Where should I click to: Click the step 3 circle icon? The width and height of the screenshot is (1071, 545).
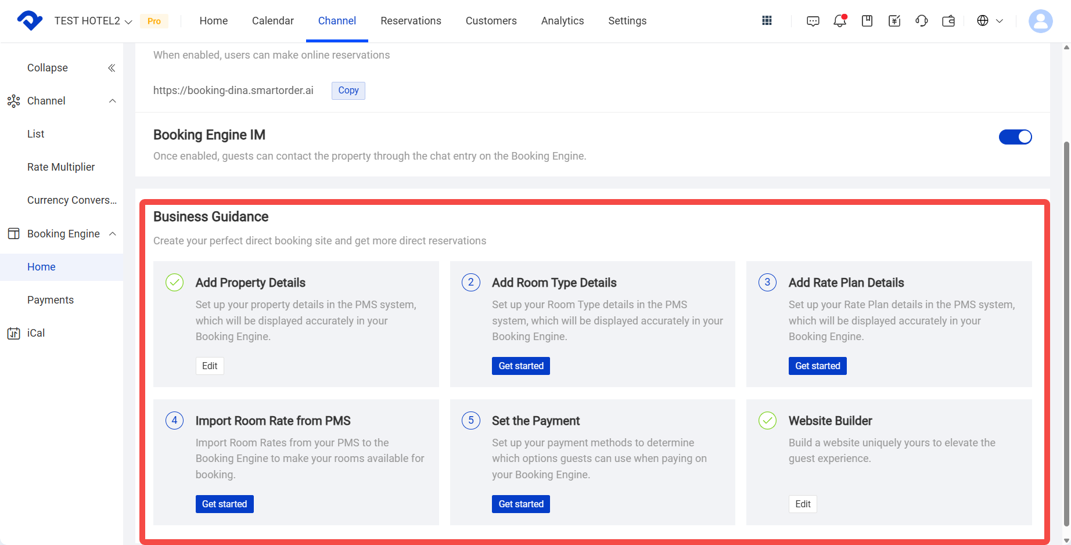tap(767, 283)
